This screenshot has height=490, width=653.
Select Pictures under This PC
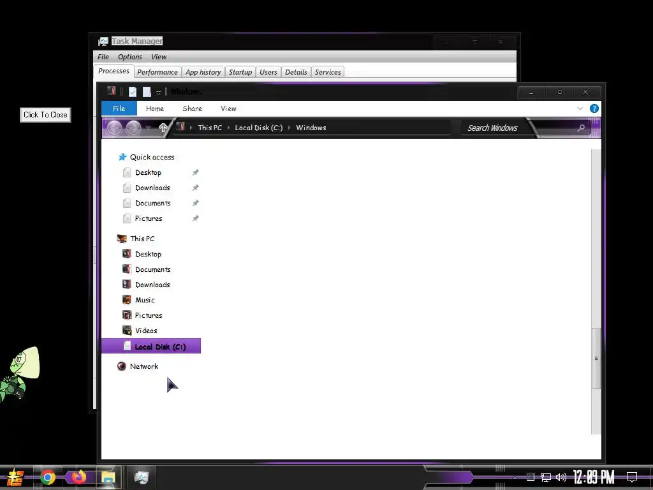(x=149, y=315)
